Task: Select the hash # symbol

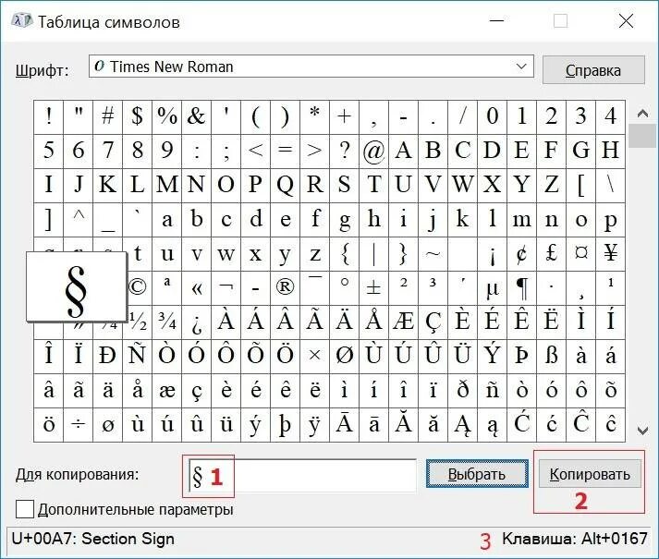Action: pyautogui.click(x=107, y=117)
